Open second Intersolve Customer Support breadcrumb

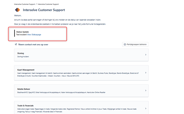point(48,4)
